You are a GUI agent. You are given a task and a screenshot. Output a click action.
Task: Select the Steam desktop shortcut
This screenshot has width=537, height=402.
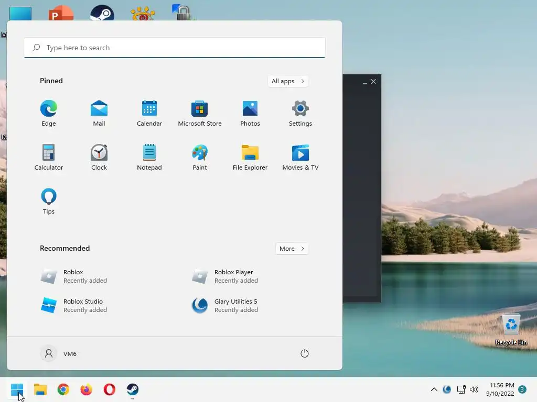point(102,13)
